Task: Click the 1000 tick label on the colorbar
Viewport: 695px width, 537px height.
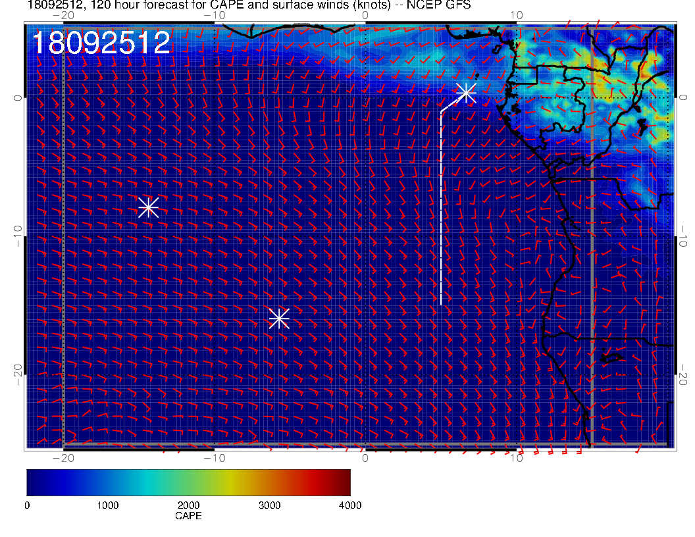Action: pos(107,505)
